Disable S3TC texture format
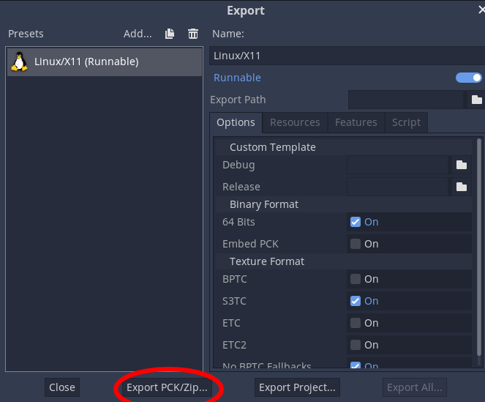Viewport: 485px width, 402px height. tap(356, 301)
